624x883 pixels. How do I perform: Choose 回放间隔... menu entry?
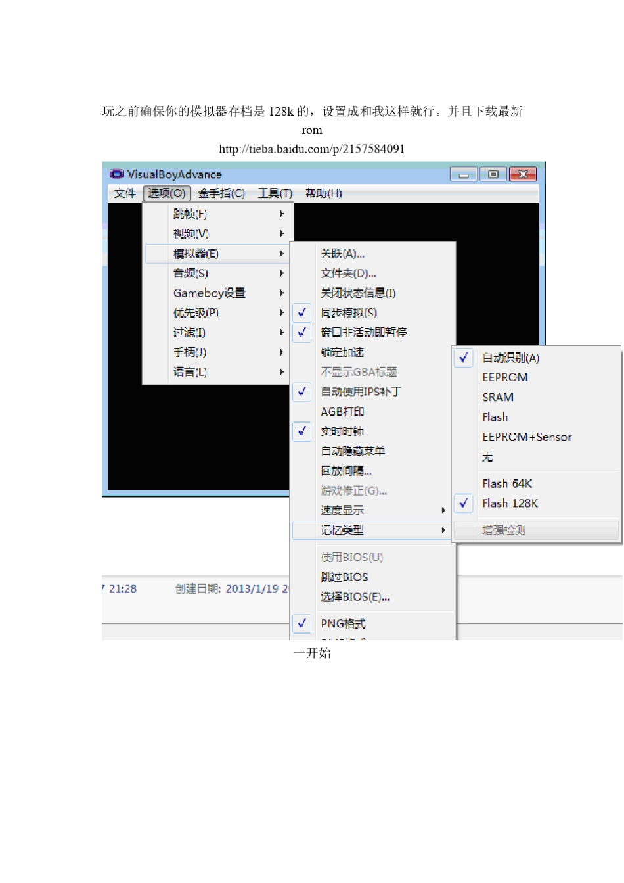(372, 471)
